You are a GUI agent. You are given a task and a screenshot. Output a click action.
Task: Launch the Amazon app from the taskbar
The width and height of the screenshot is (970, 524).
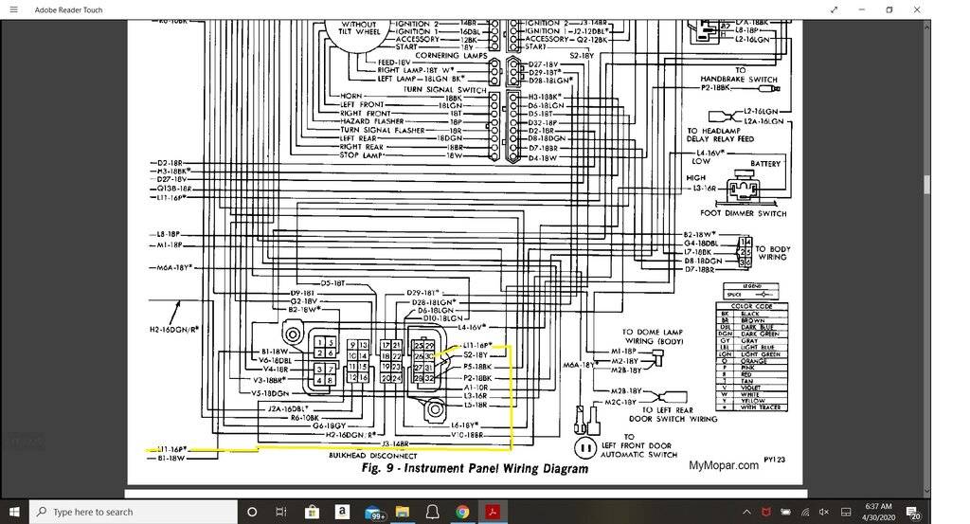click(342, 512)
